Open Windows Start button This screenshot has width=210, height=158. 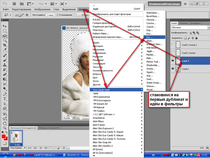pos(5,155)
